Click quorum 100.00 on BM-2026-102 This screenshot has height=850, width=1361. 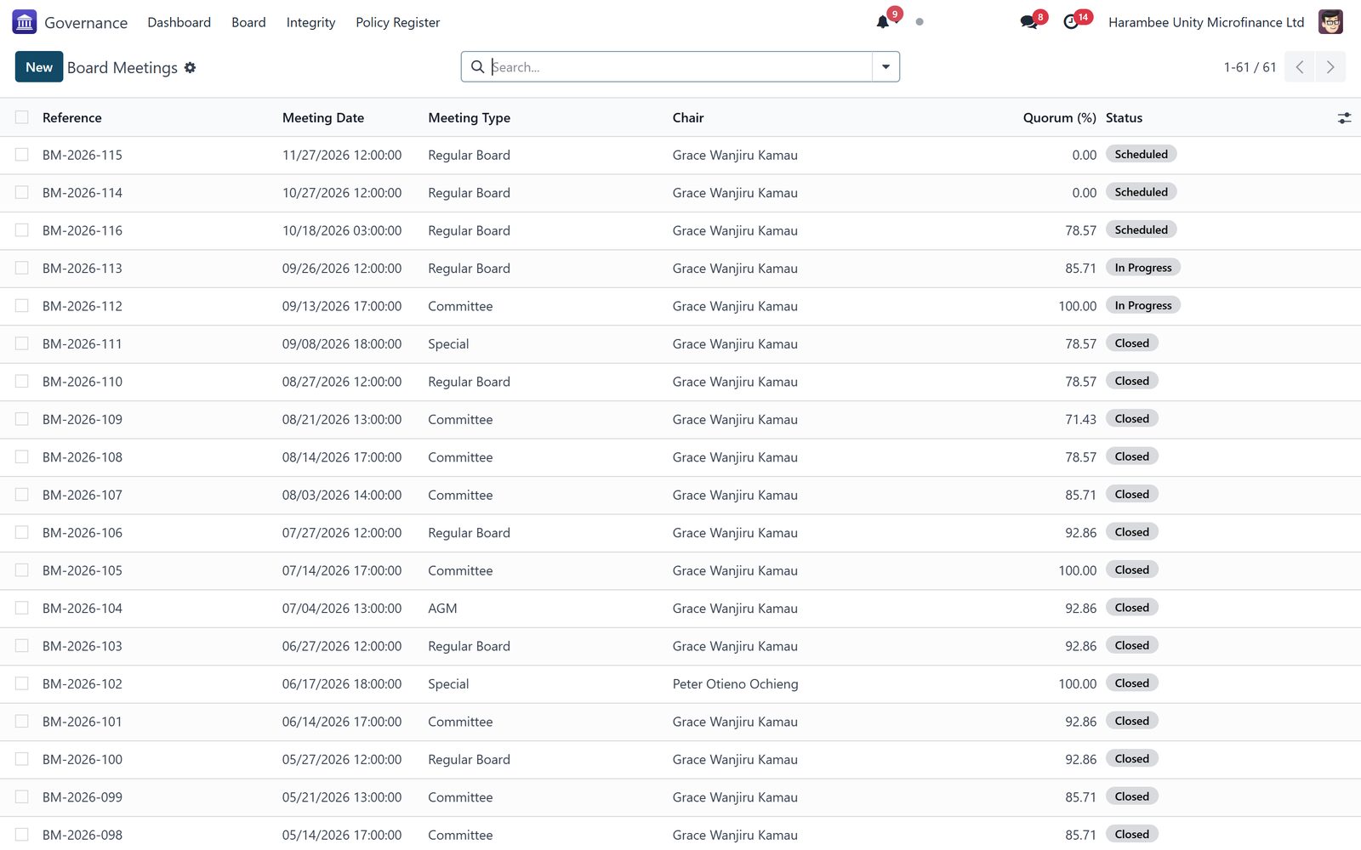pyautogui.click(x=1077, y=684)
